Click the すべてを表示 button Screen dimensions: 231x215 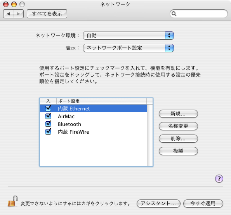tap(47, 14)
